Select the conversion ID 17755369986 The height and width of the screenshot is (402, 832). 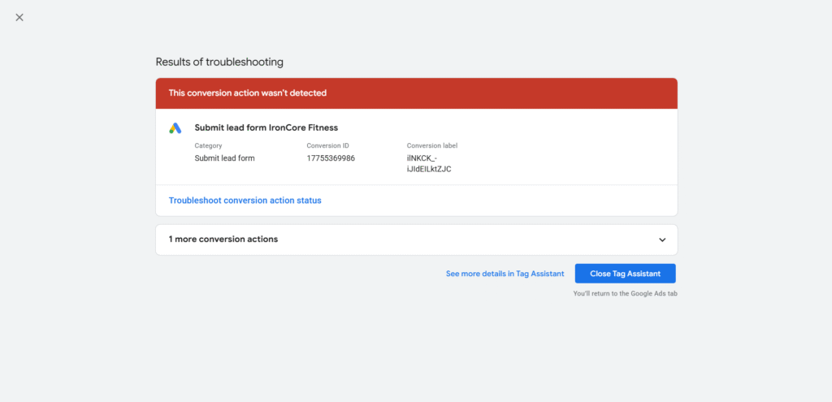(331, 158)
